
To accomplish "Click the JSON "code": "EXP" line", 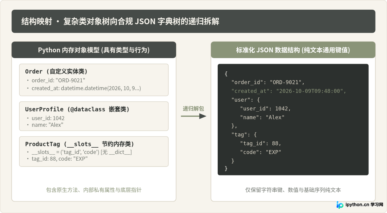I will point(261,152).
